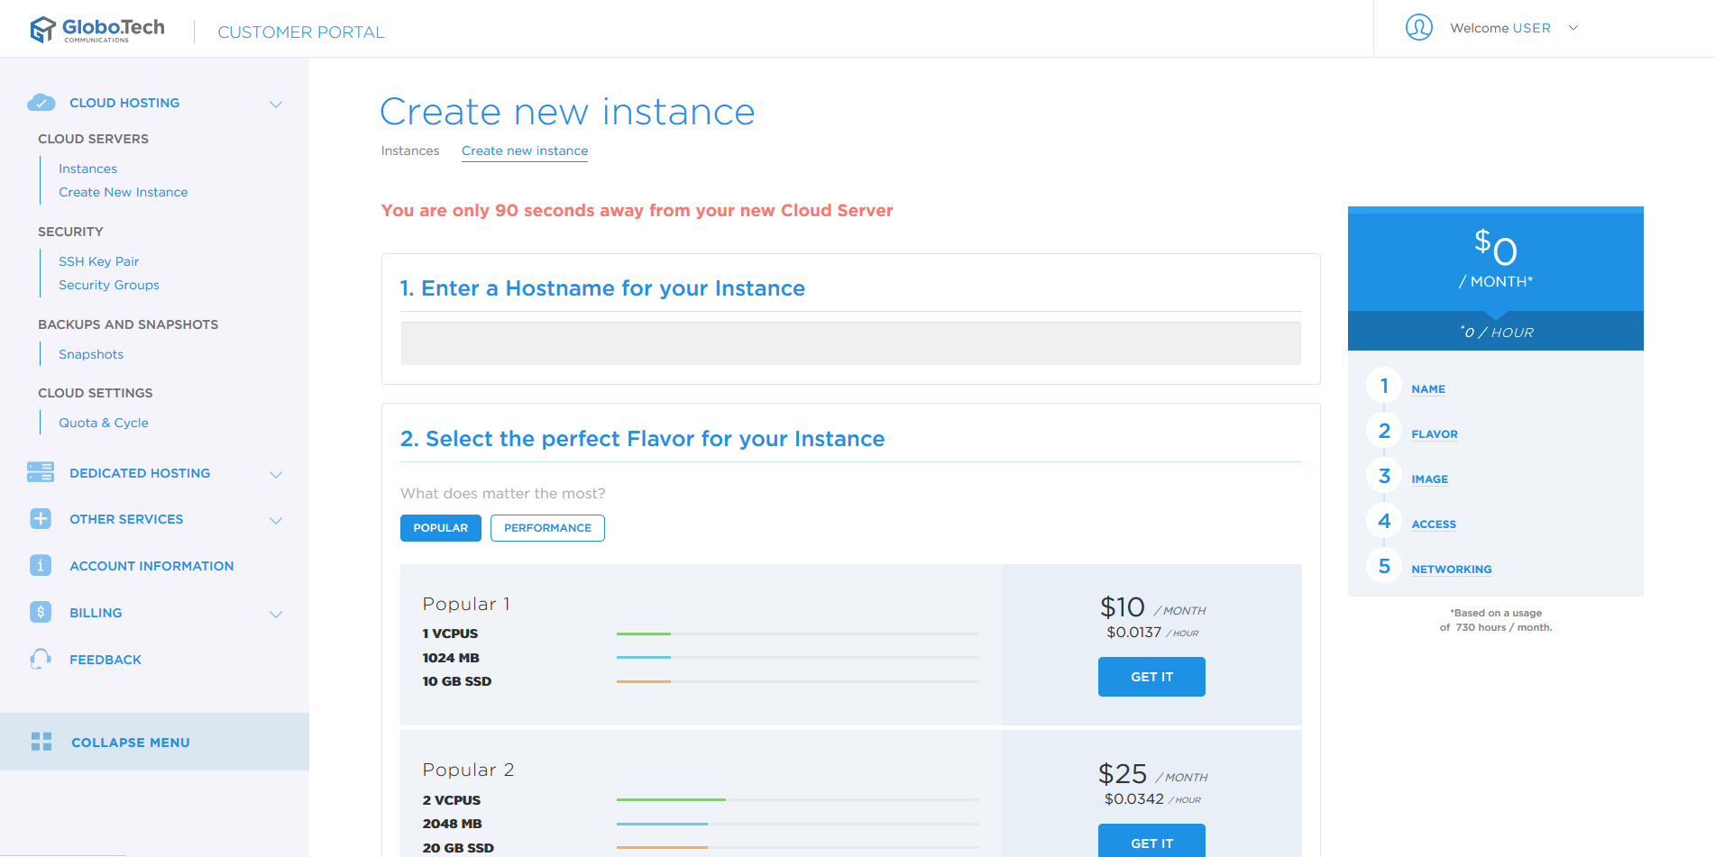Jump to IMAGE step link
Screen dimensions: 1715x857
tap(1430, 479)
